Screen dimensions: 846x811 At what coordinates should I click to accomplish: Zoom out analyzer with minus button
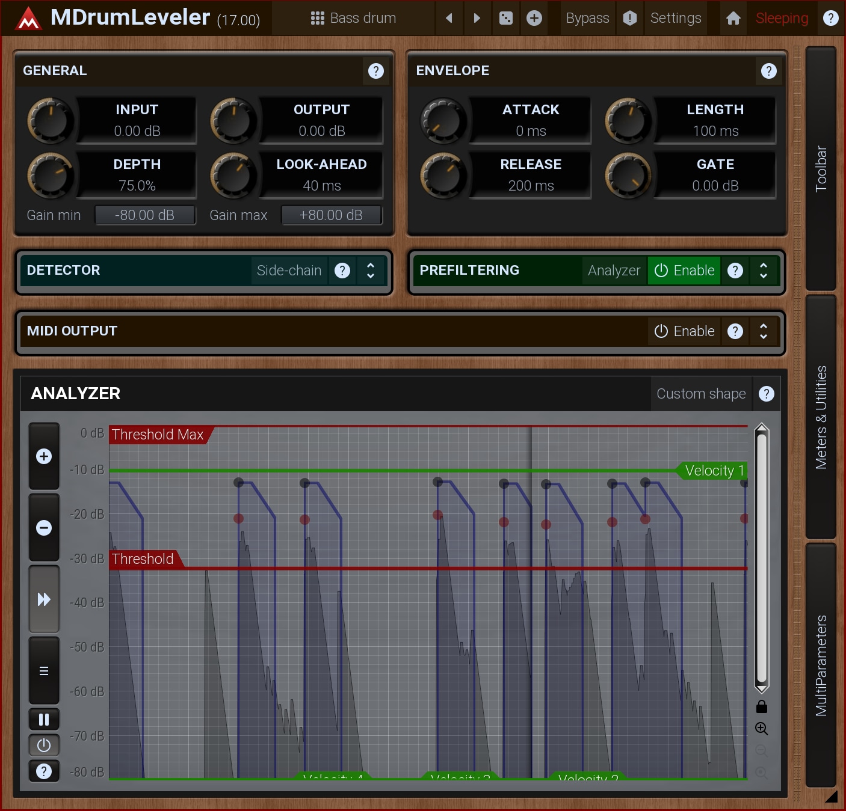44,528
